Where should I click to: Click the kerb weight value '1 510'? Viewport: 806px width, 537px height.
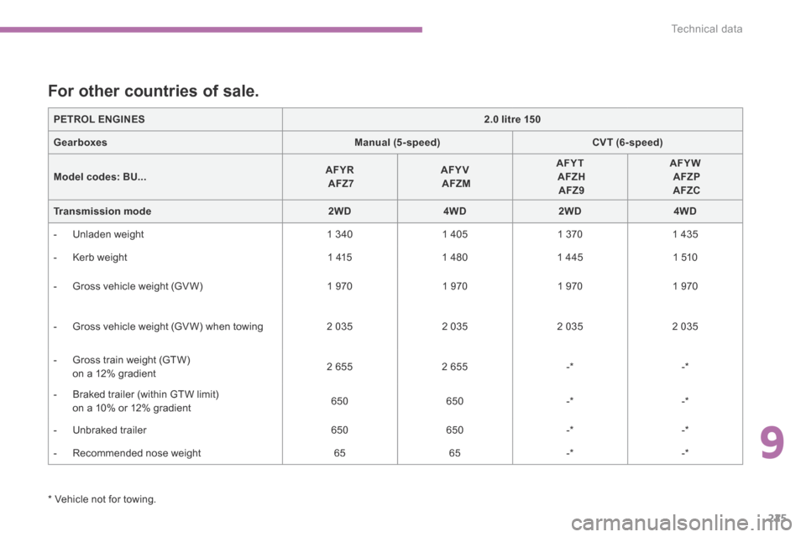coord(685,258)
